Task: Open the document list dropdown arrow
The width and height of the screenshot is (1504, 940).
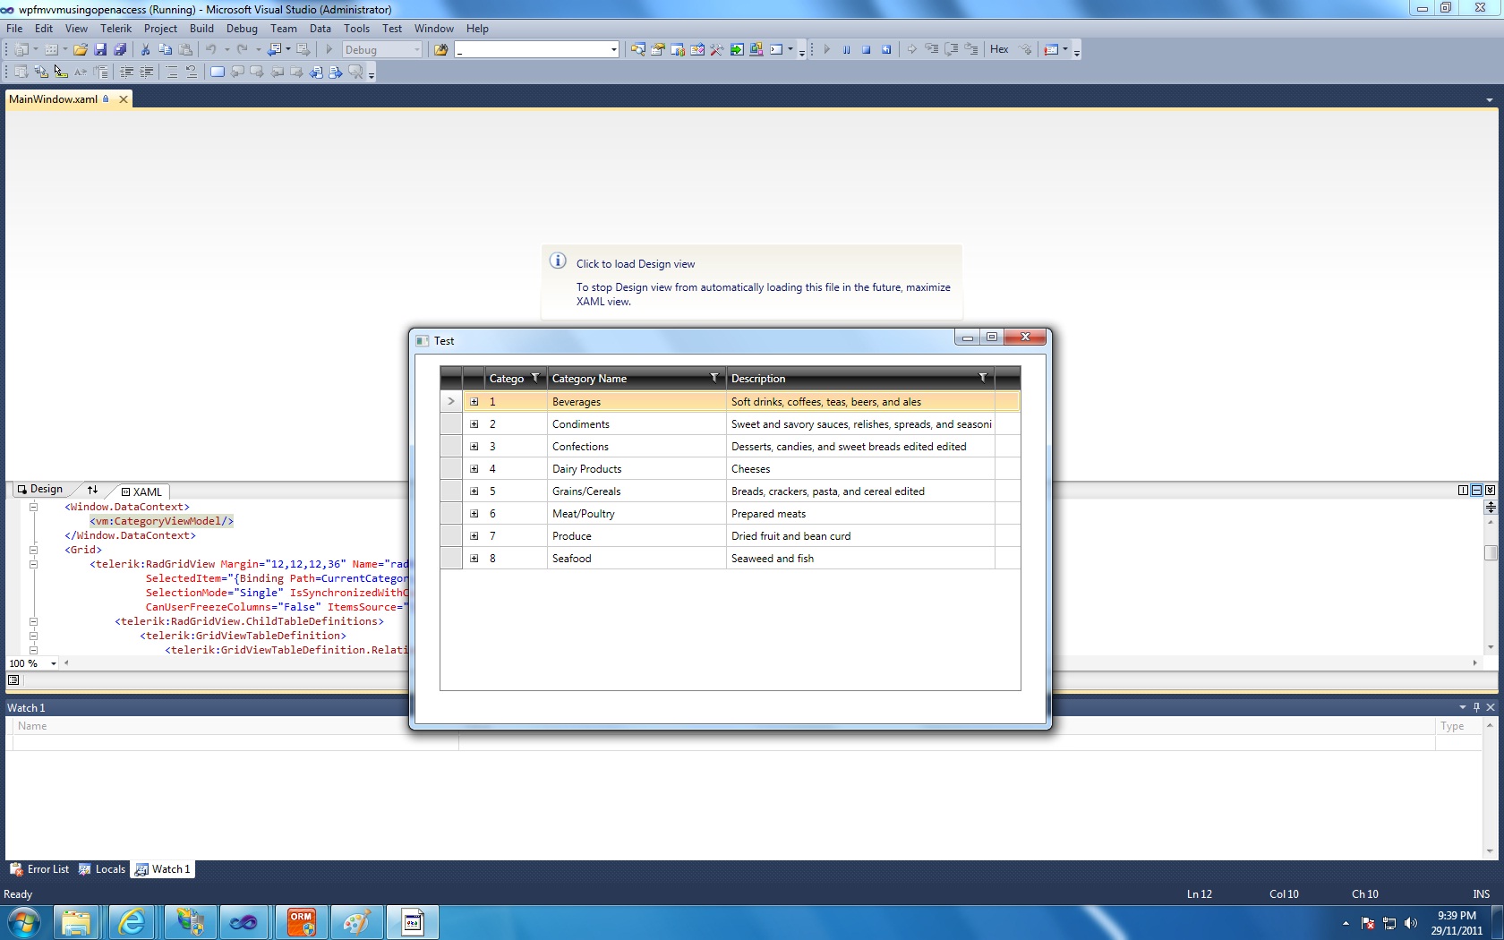Action: click(x=1489, y=100)
